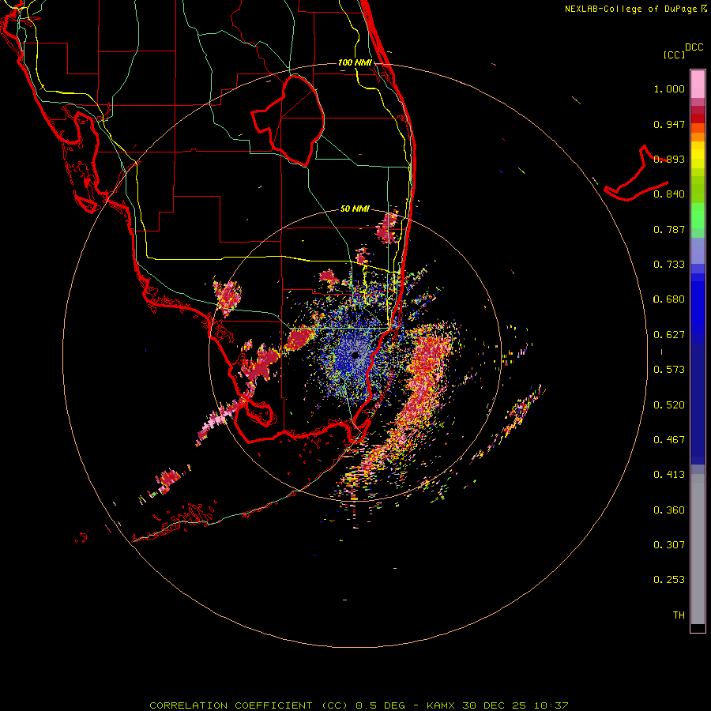This screenshot has height=711, width=711.
Task: Click the 0.947 scale value
Action: tap(669, 124)
